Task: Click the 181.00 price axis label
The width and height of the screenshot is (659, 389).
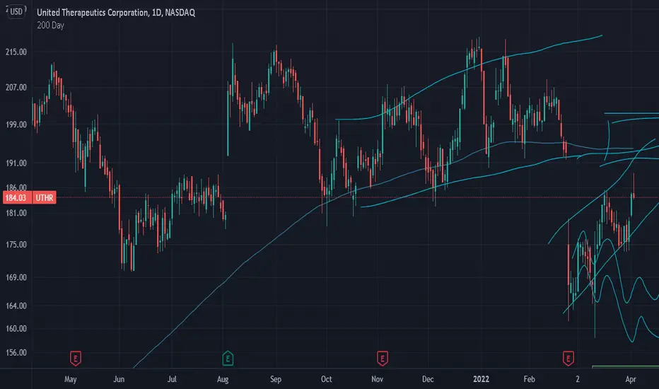Action: 16,213
